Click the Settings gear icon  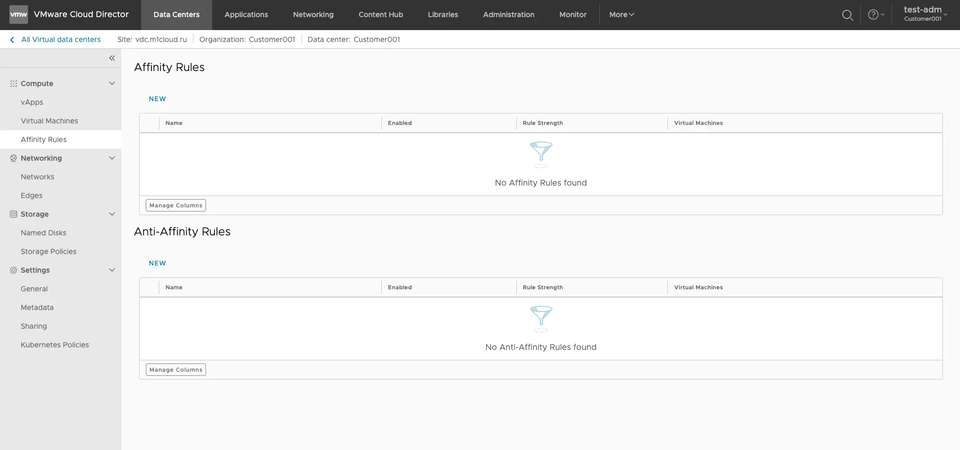click(x=13, y=270)
